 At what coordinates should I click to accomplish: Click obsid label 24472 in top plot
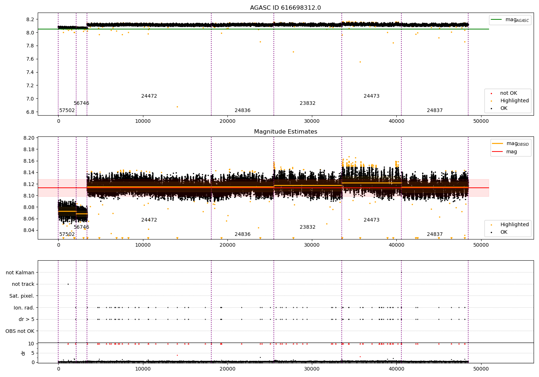tap(149, 96)
